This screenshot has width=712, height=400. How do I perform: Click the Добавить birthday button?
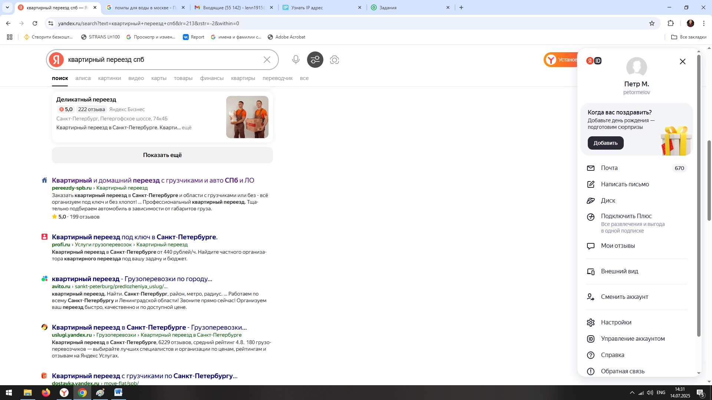coord(606,143)
